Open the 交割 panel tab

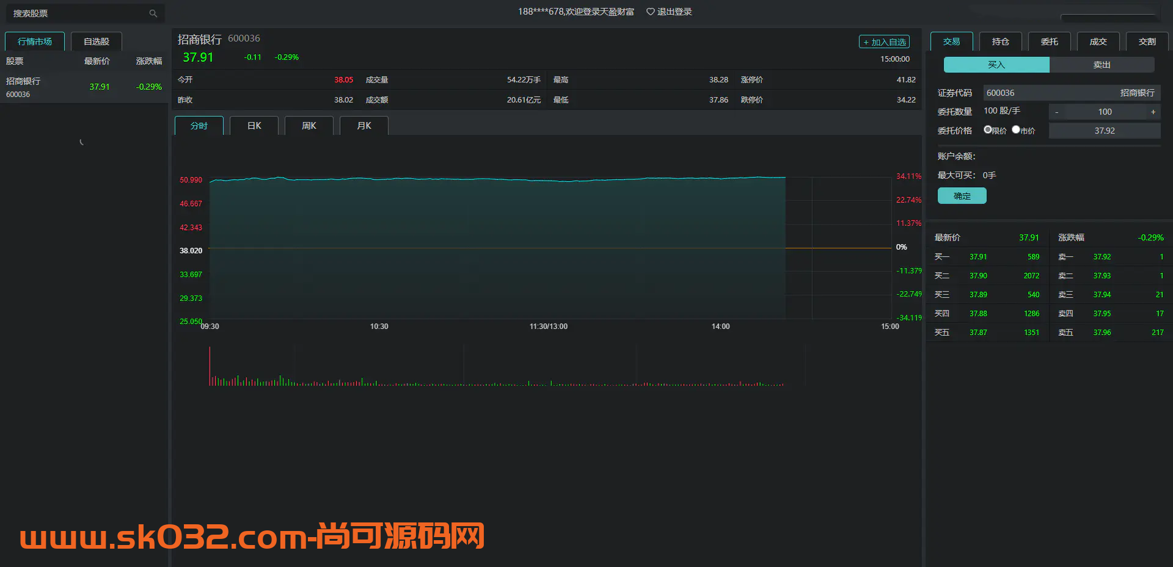(1147, 42)
